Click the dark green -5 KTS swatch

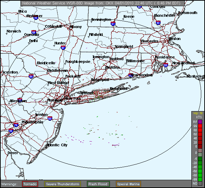click(x=200, y=159)
